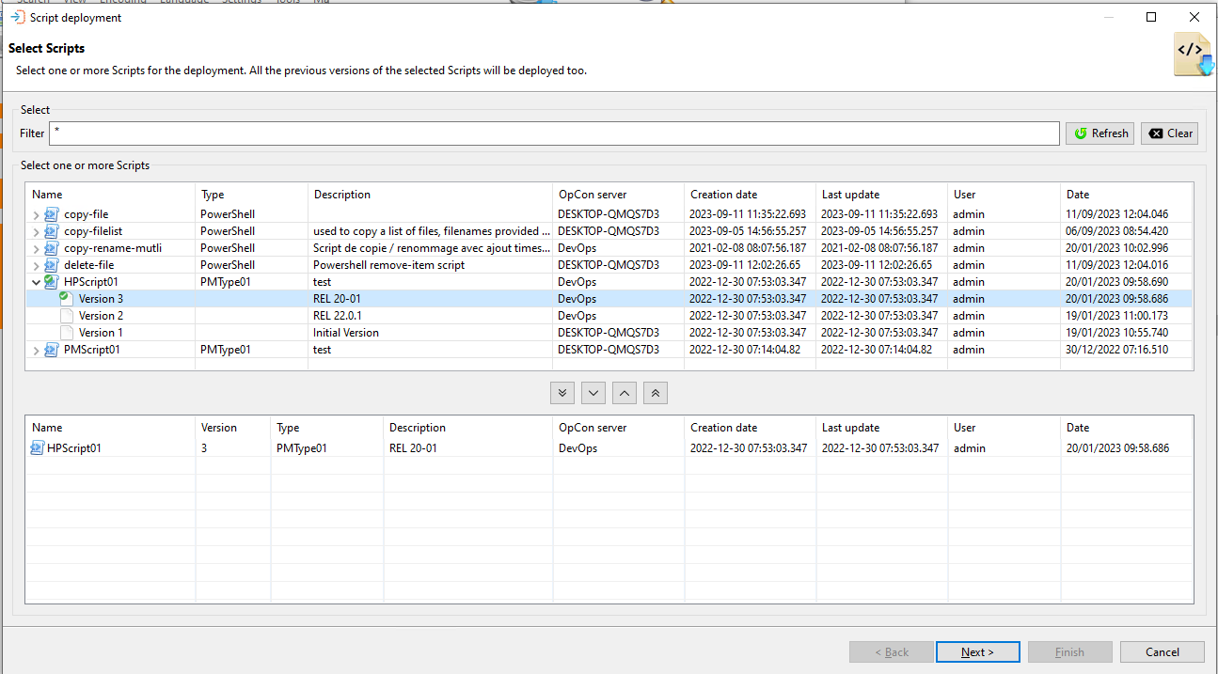Select the copy-rename-mutli script row
This screenshot has height=674, width=1218.
[x=609, y=248]
